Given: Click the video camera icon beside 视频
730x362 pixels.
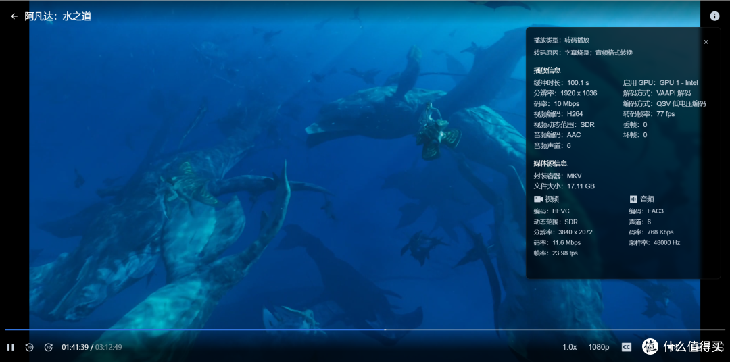Looking at the screenshot, I should pyautogui.click(x=538, y=199).
